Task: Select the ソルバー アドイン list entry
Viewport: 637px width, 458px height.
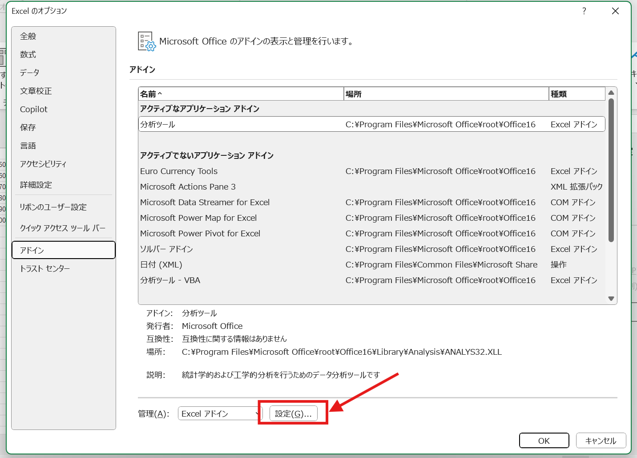Action: click(166, 249)
